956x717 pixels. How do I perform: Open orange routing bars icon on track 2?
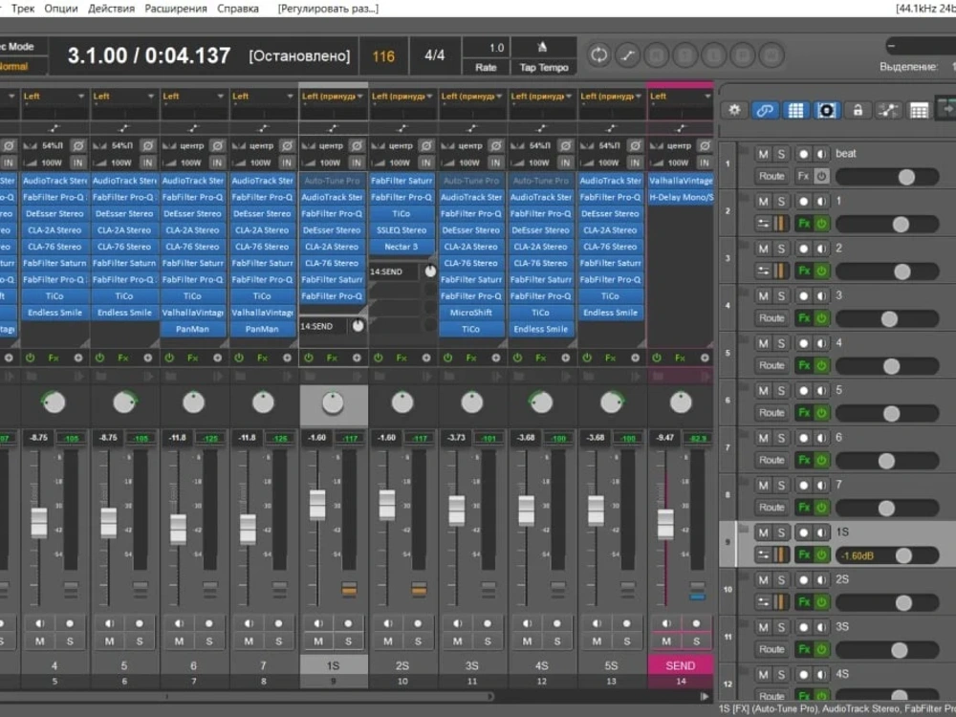coord(779,271)
